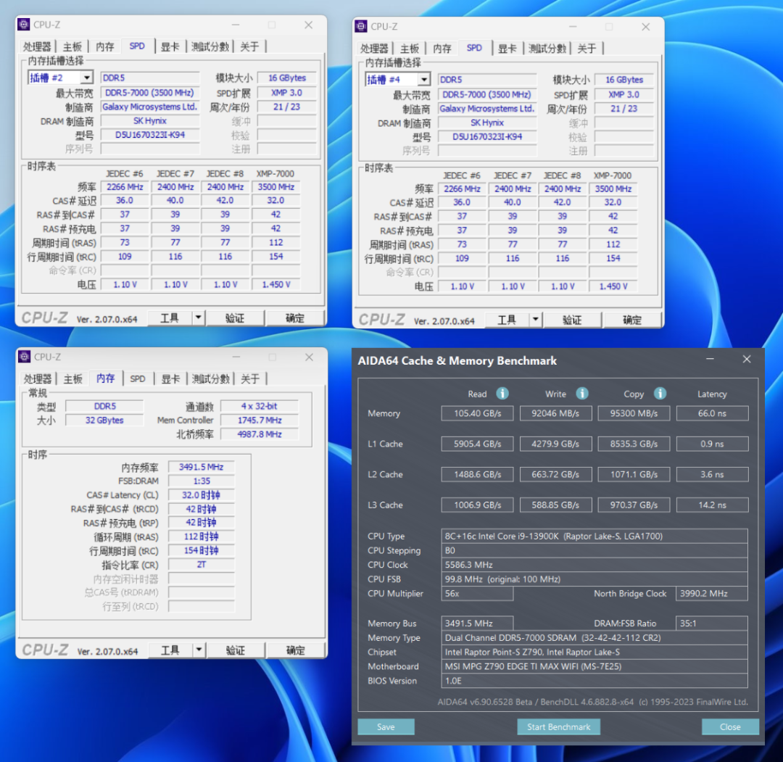Click the AIDA64 Copy info icon

[x=660, y=394]
